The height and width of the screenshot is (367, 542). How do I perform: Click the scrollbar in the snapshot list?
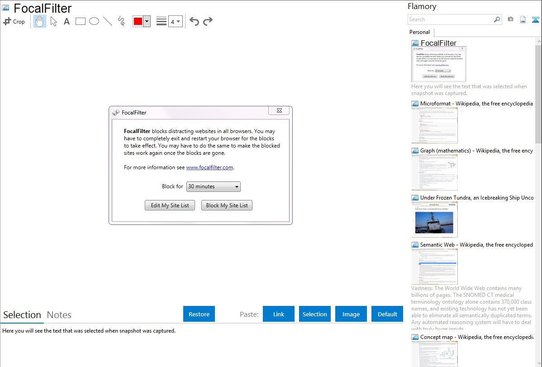(x=538, y=93)
